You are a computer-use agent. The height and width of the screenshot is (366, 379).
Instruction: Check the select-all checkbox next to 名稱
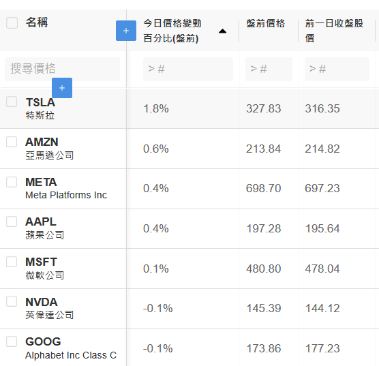click(12, 23)
